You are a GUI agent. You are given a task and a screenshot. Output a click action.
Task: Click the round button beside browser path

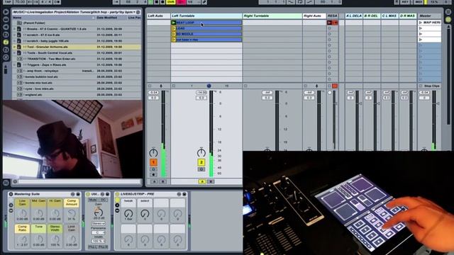[x=138, y=12]
